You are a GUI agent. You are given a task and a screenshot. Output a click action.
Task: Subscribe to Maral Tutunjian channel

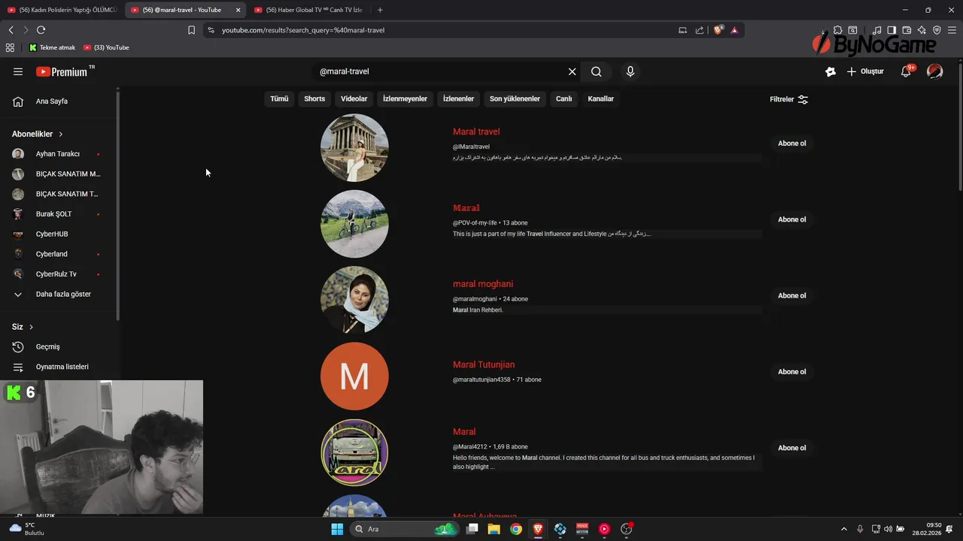pos(791,372)
